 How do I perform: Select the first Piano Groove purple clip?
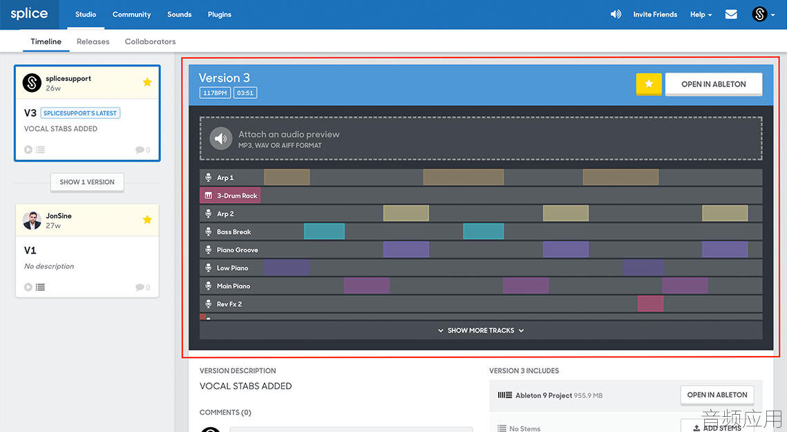coord(406,250)
